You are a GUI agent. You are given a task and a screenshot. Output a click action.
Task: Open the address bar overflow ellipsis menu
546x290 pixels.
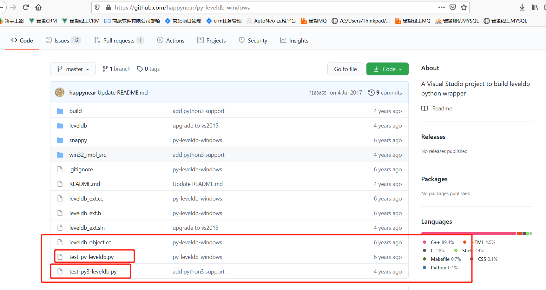pyautogui.click(x=441, y=7)
